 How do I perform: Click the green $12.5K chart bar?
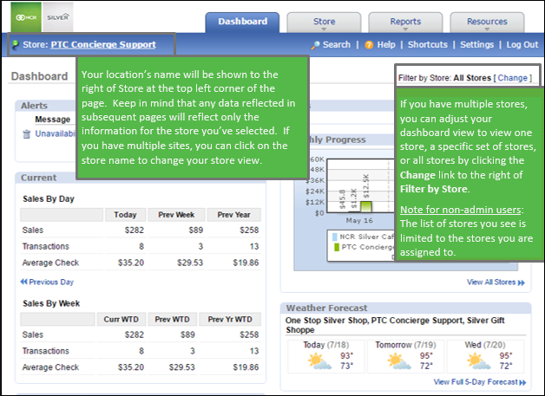(366, 206)
